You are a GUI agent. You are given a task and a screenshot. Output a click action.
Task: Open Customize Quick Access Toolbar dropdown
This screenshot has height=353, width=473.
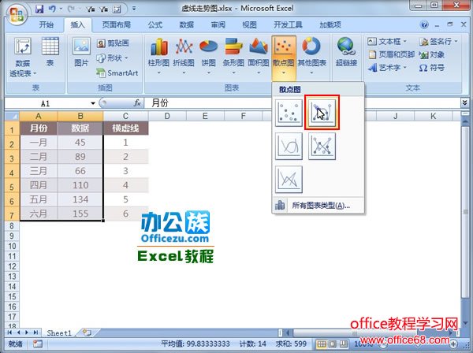134,9
